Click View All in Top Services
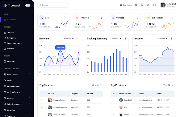Screen dimensions: 180x117 click(x=97, y=85)
